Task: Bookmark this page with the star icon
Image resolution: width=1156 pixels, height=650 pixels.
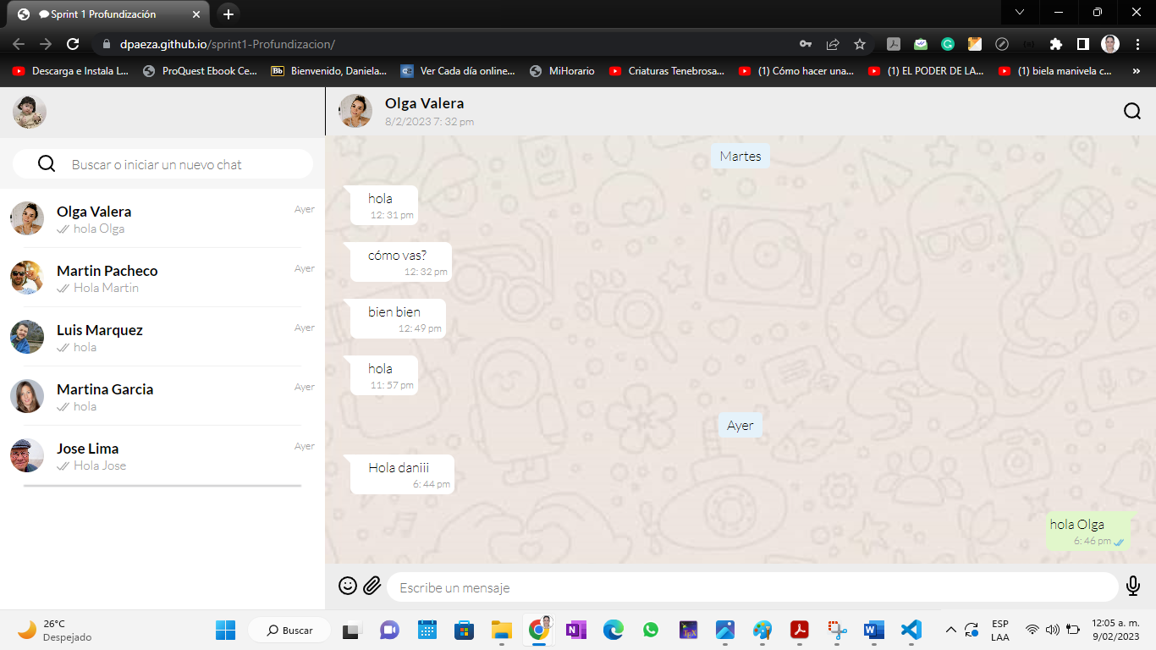Action: pyautogui.click(x=859, y=44)
